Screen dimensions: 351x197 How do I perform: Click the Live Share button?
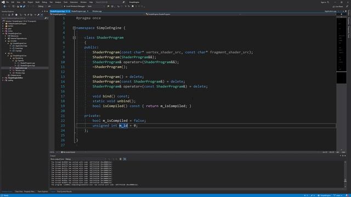(x=338, y=7)
